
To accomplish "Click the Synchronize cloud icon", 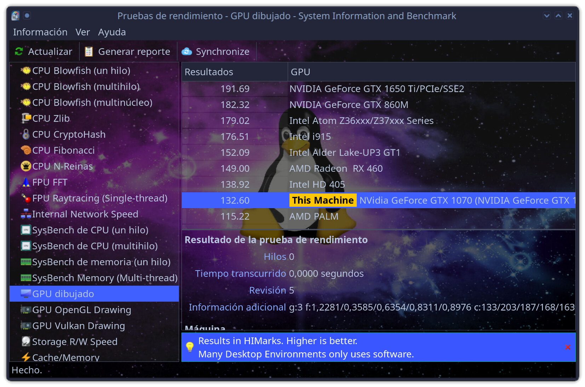I will coord(187,52).
